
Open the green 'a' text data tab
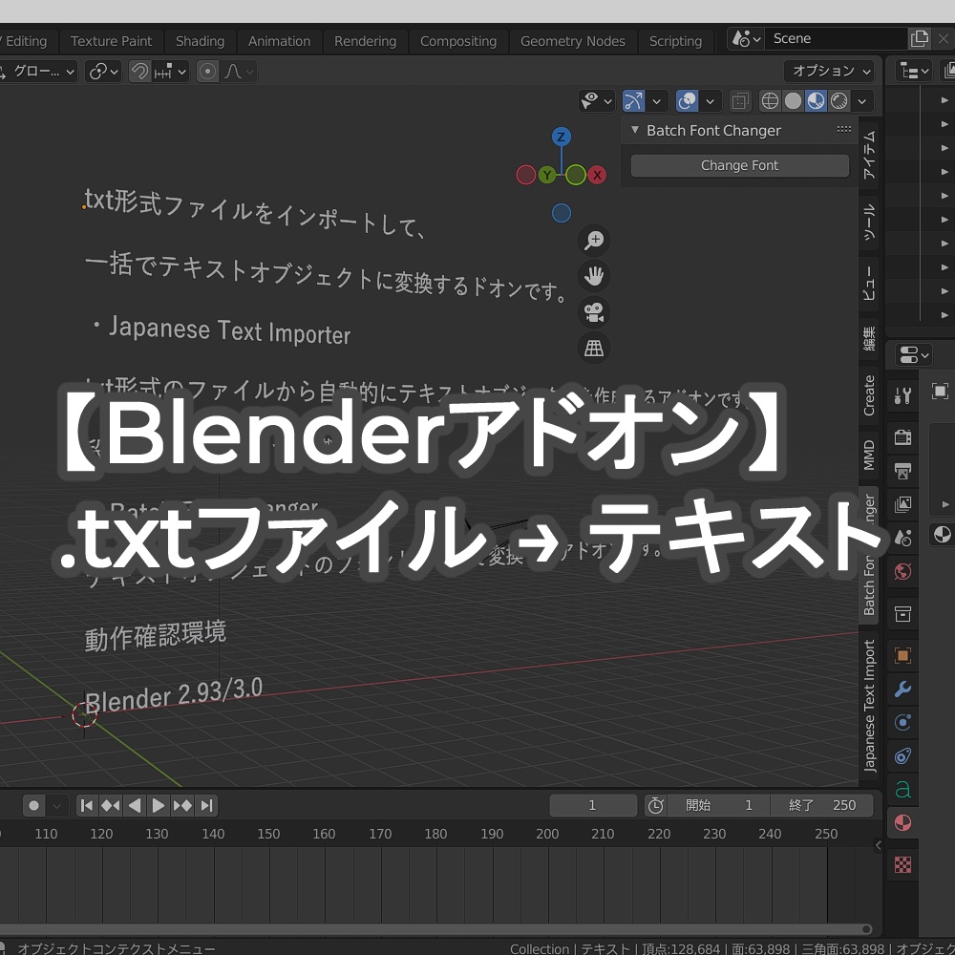pos(902,790)
